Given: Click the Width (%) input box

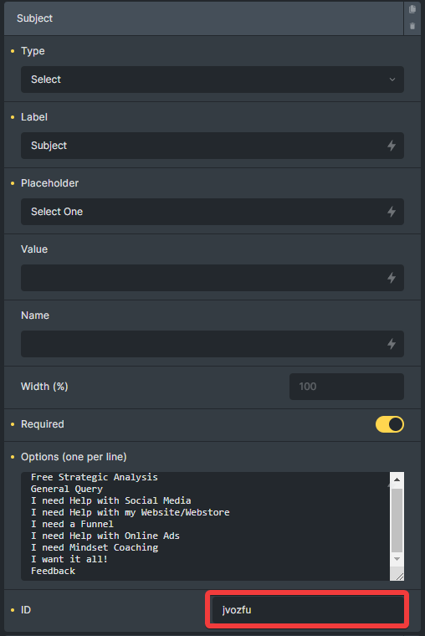Looking at the screenshot, I should click(346, 387).
